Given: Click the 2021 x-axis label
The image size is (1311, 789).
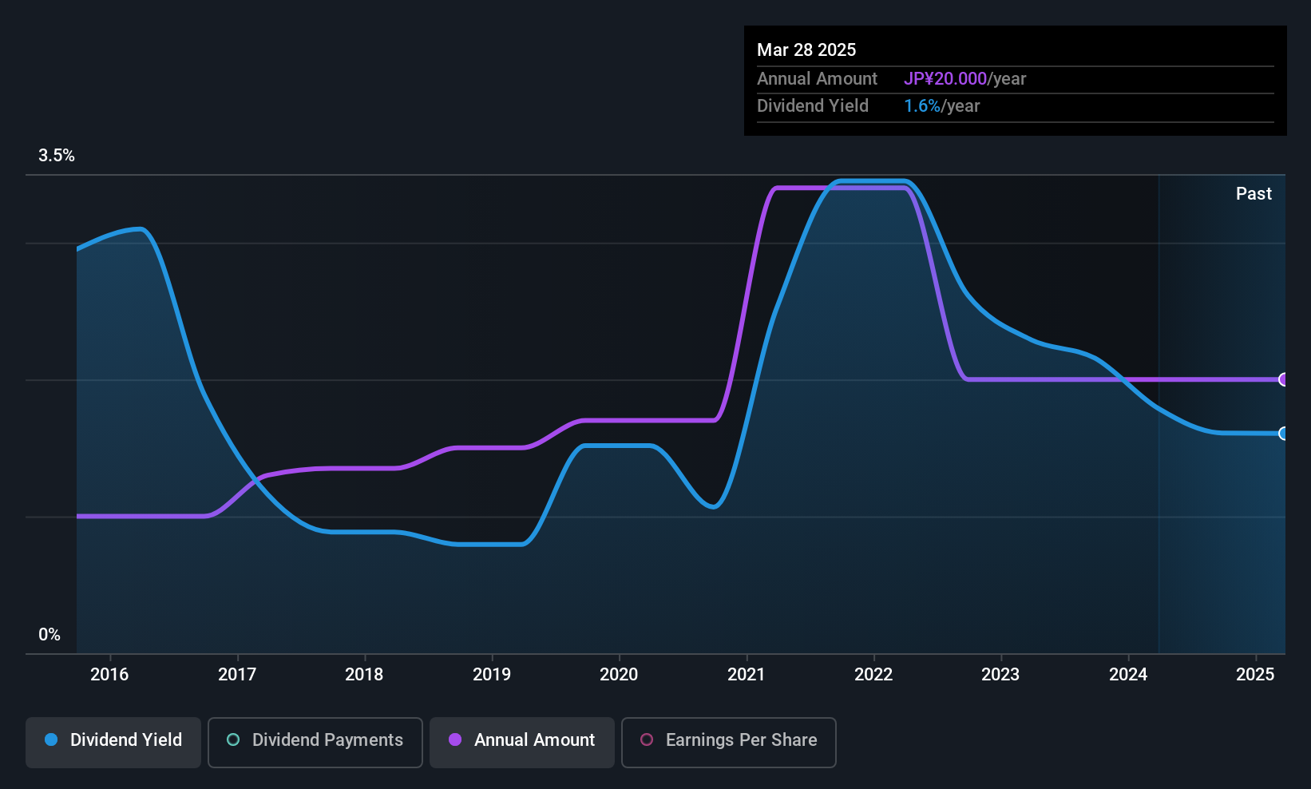Looking at the screenshot, I should point(746,674).
